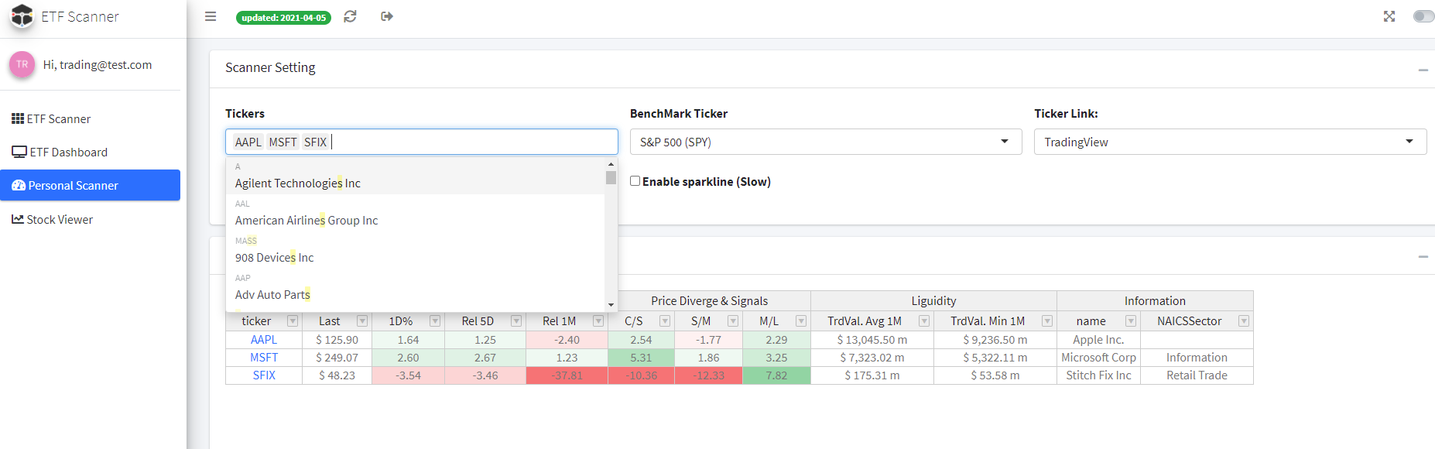
Task: Select 908 Devices Inc suggestion
Action: point(415,250)
